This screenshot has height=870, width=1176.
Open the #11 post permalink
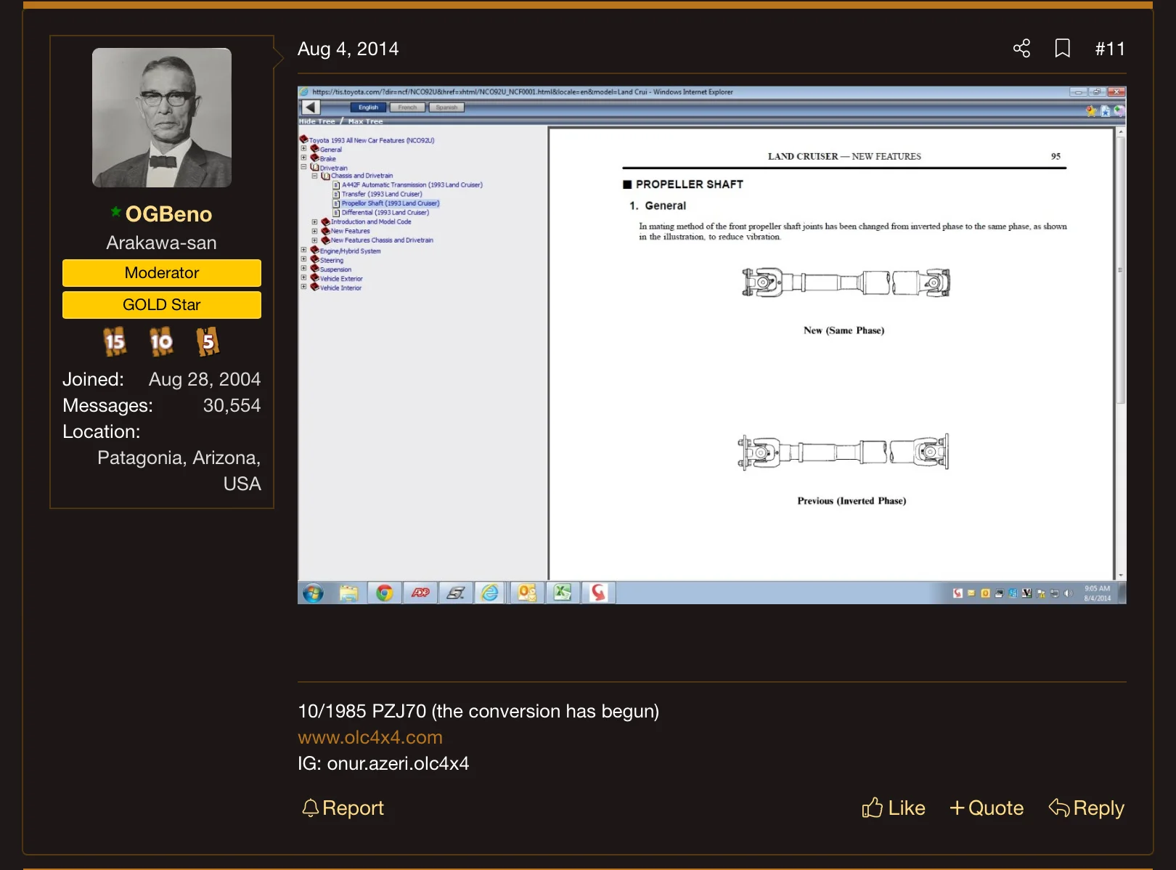[1110, 49]
